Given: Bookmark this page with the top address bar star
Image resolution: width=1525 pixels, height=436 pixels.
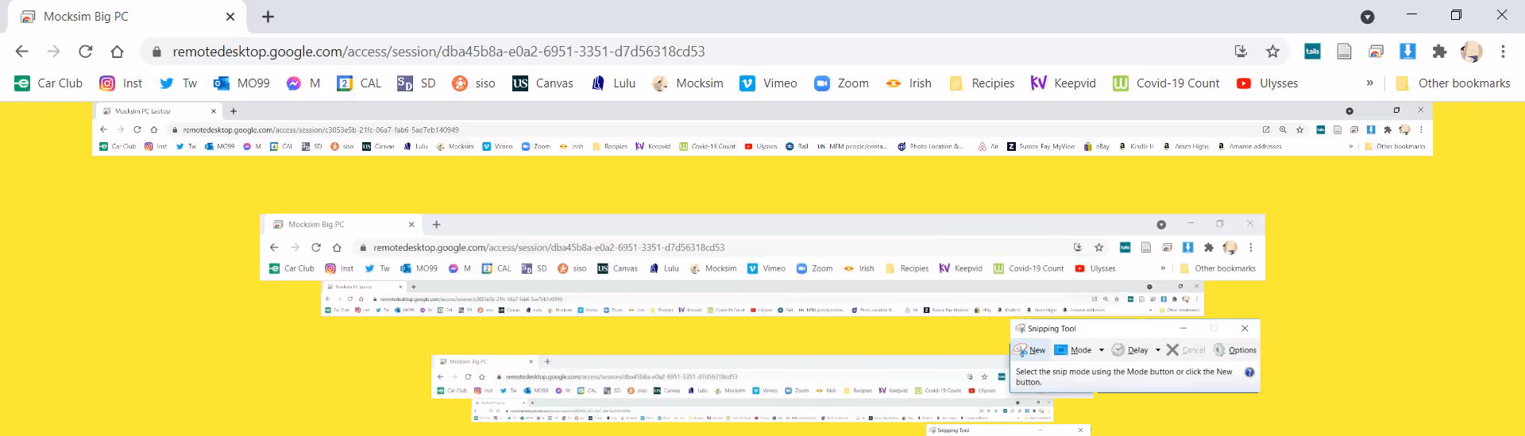Looking at the screenshot, I should 1272,52.
